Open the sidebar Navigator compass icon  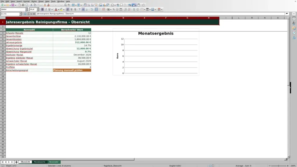pos(294,33)
